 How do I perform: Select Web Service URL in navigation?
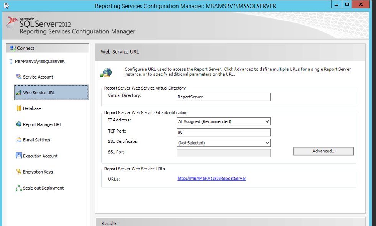point(51,92)
